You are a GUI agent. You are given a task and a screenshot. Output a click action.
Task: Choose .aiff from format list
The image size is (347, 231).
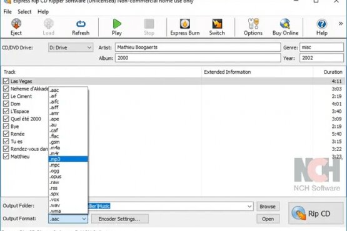coord(68,107)
